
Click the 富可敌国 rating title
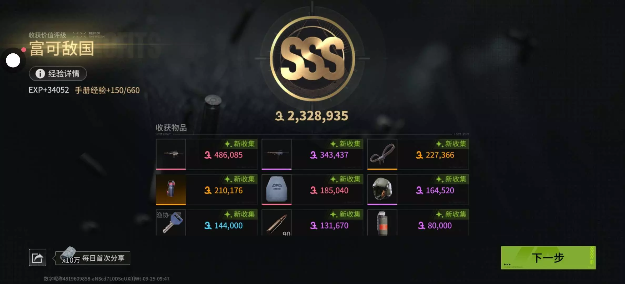tap(62, 49)
